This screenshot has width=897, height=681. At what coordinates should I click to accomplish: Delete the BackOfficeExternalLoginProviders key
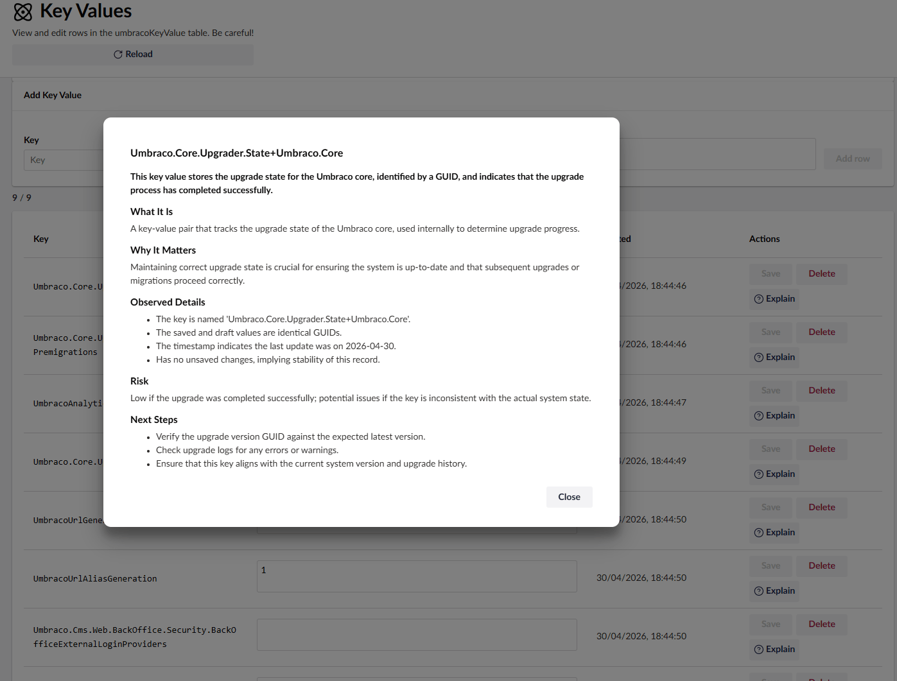coord(822,624)
